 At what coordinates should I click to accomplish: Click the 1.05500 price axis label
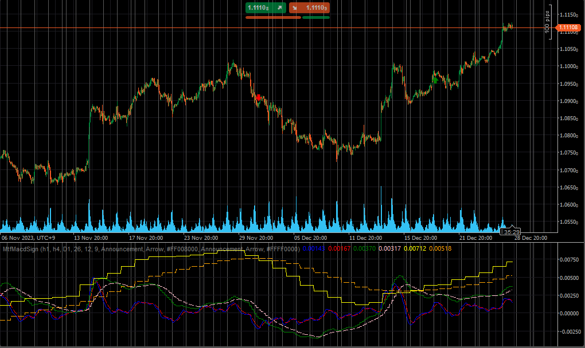[x=569, y=222]
